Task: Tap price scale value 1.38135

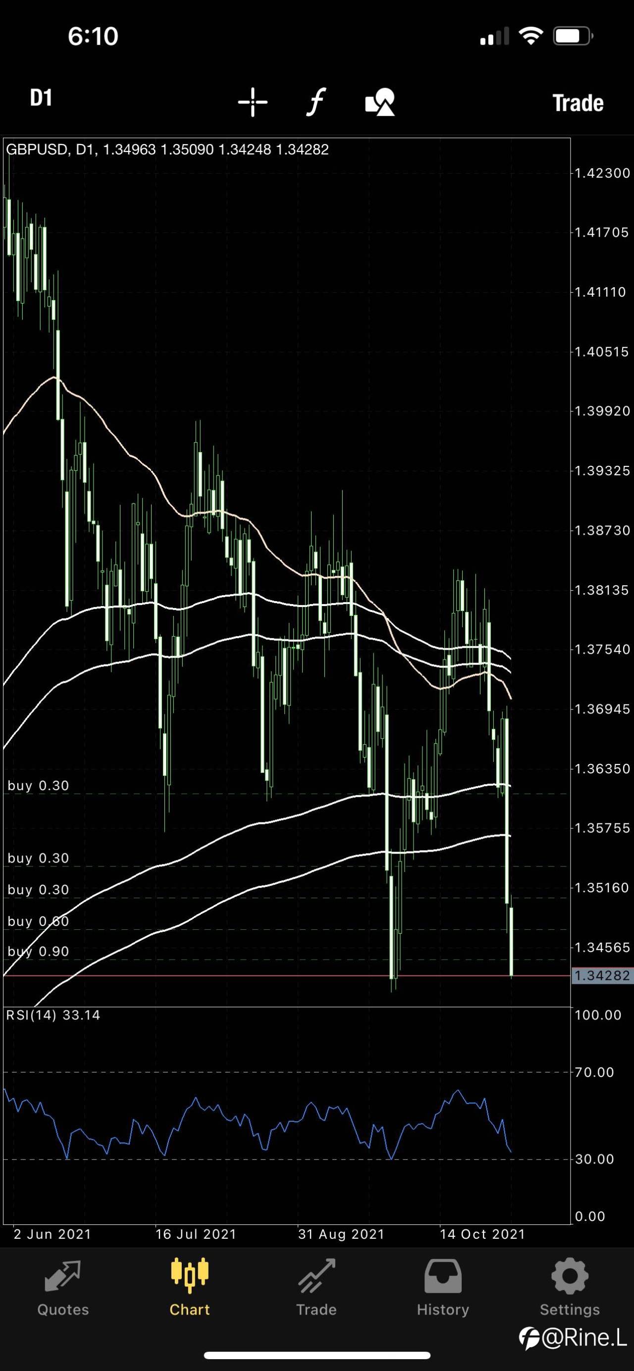Action: [x=602, y=590]
